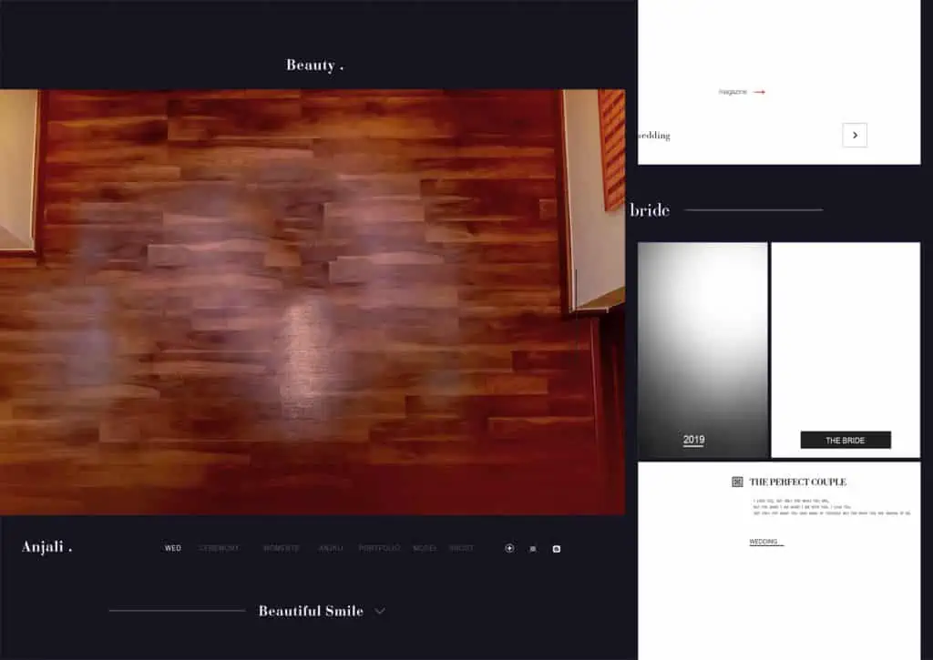Click The Perfect Couple heading

(x=797, y=482)
